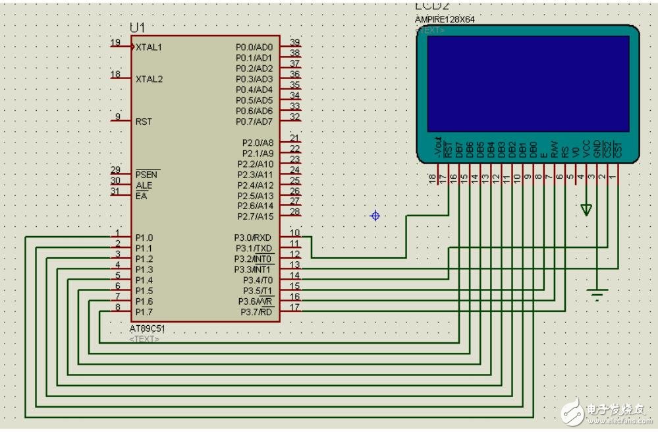Viewport: 658px width, 432px height.
Task: Select the <TEXT> placeholder under AT89C51
Action: click(x=144, y=339)
